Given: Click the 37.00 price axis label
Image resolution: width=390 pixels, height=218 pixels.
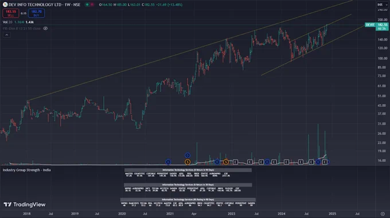Looking at the screenshot, I should [383, 114].
